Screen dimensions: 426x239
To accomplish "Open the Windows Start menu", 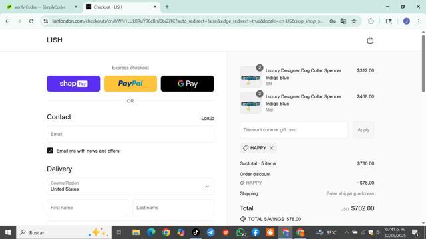I will [8, 232].
